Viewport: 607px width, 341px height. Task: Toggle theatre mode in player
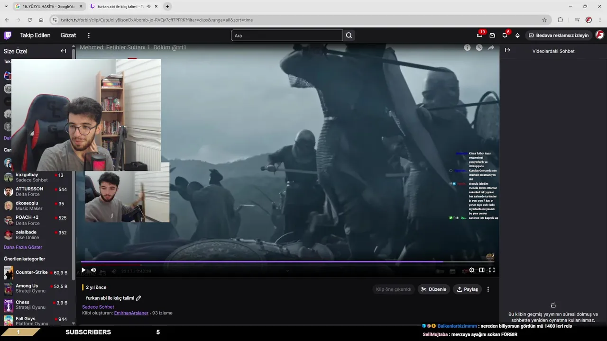[x=482, y=270]
